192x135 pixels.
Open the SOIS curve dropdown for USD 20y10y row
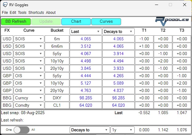(29, 68)
